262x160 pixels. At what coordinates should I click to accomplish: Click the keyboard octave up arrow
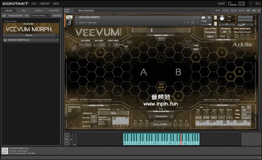click(67, 136)
